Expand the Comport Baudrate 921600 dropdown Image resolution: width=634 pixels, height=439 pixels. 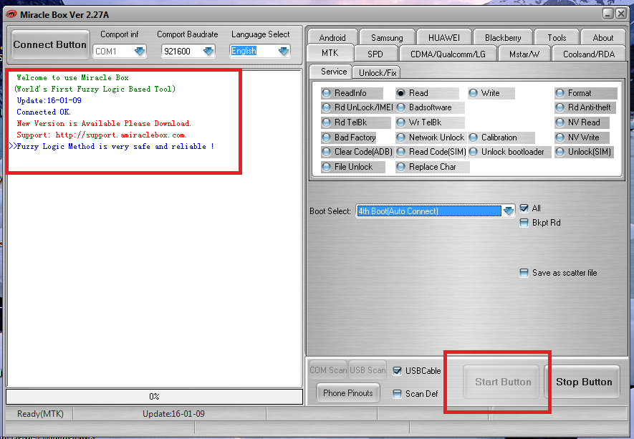click(x=208, y=52)
